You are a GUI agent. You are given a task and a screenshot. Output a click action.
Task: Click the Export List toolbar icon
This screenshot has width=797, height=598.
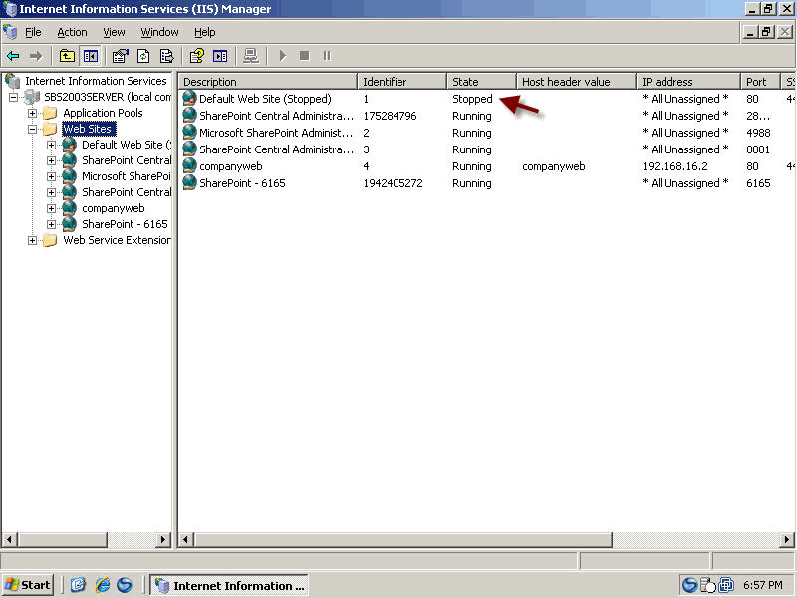[166, 56]
